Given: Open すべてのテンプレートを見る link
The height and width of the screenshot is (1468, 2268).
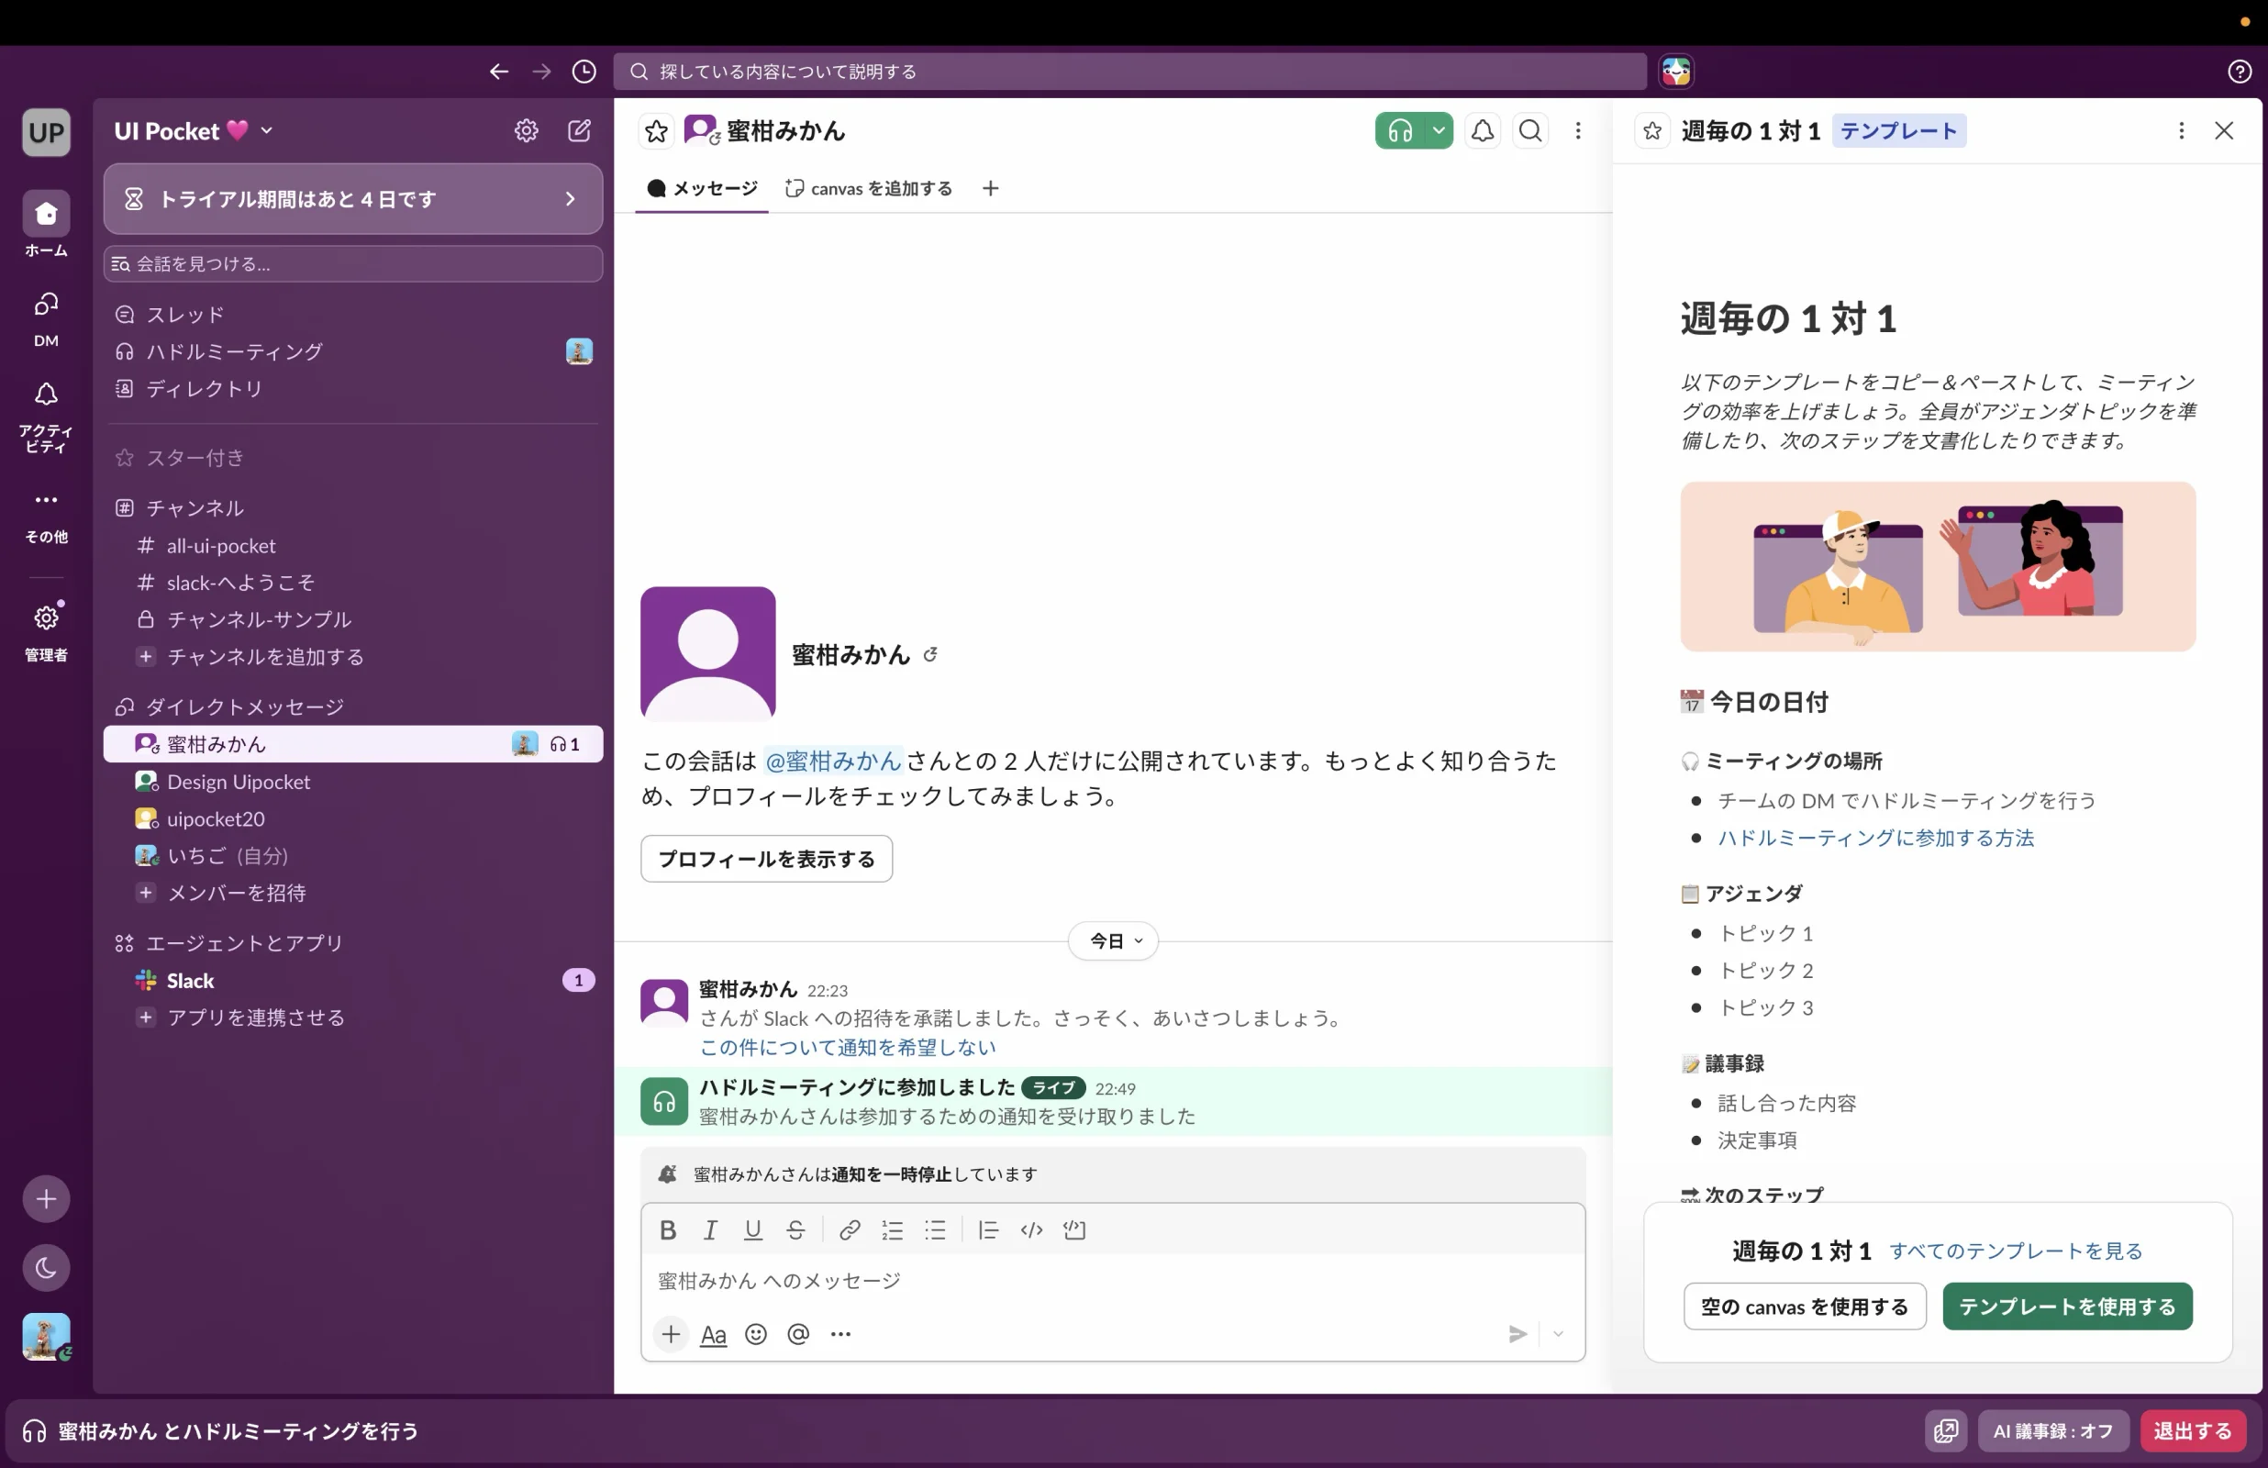Looking at the screenshot, I should click(x=2016, y=1251).
